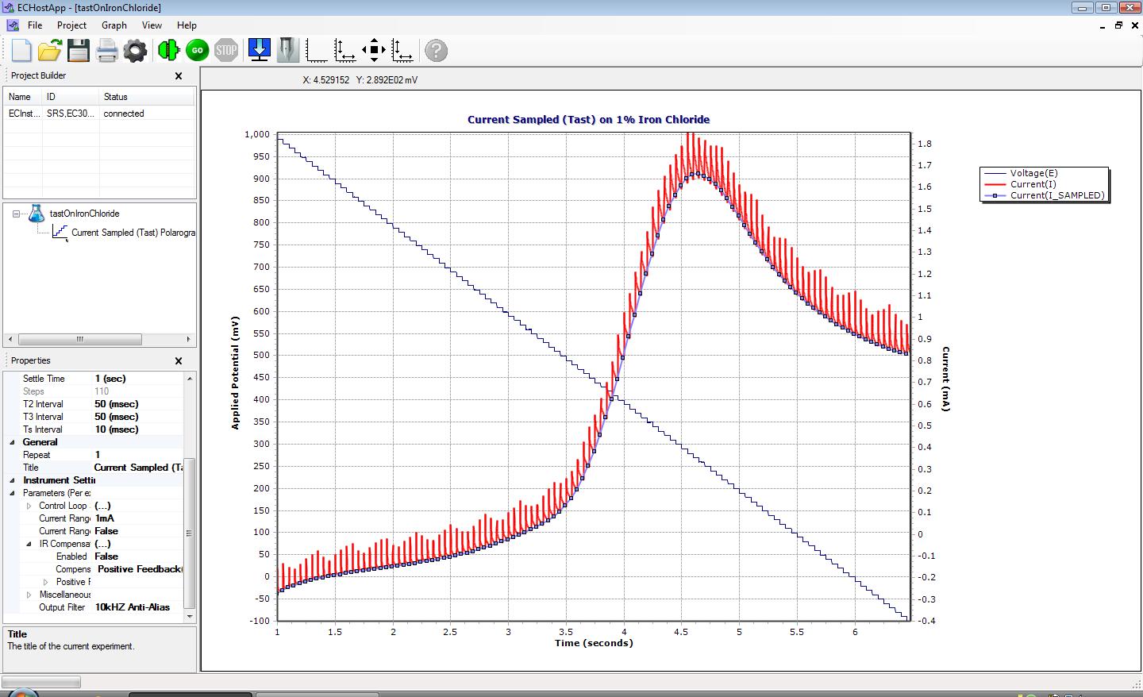Click green connect instrument icon

(168, 51)
